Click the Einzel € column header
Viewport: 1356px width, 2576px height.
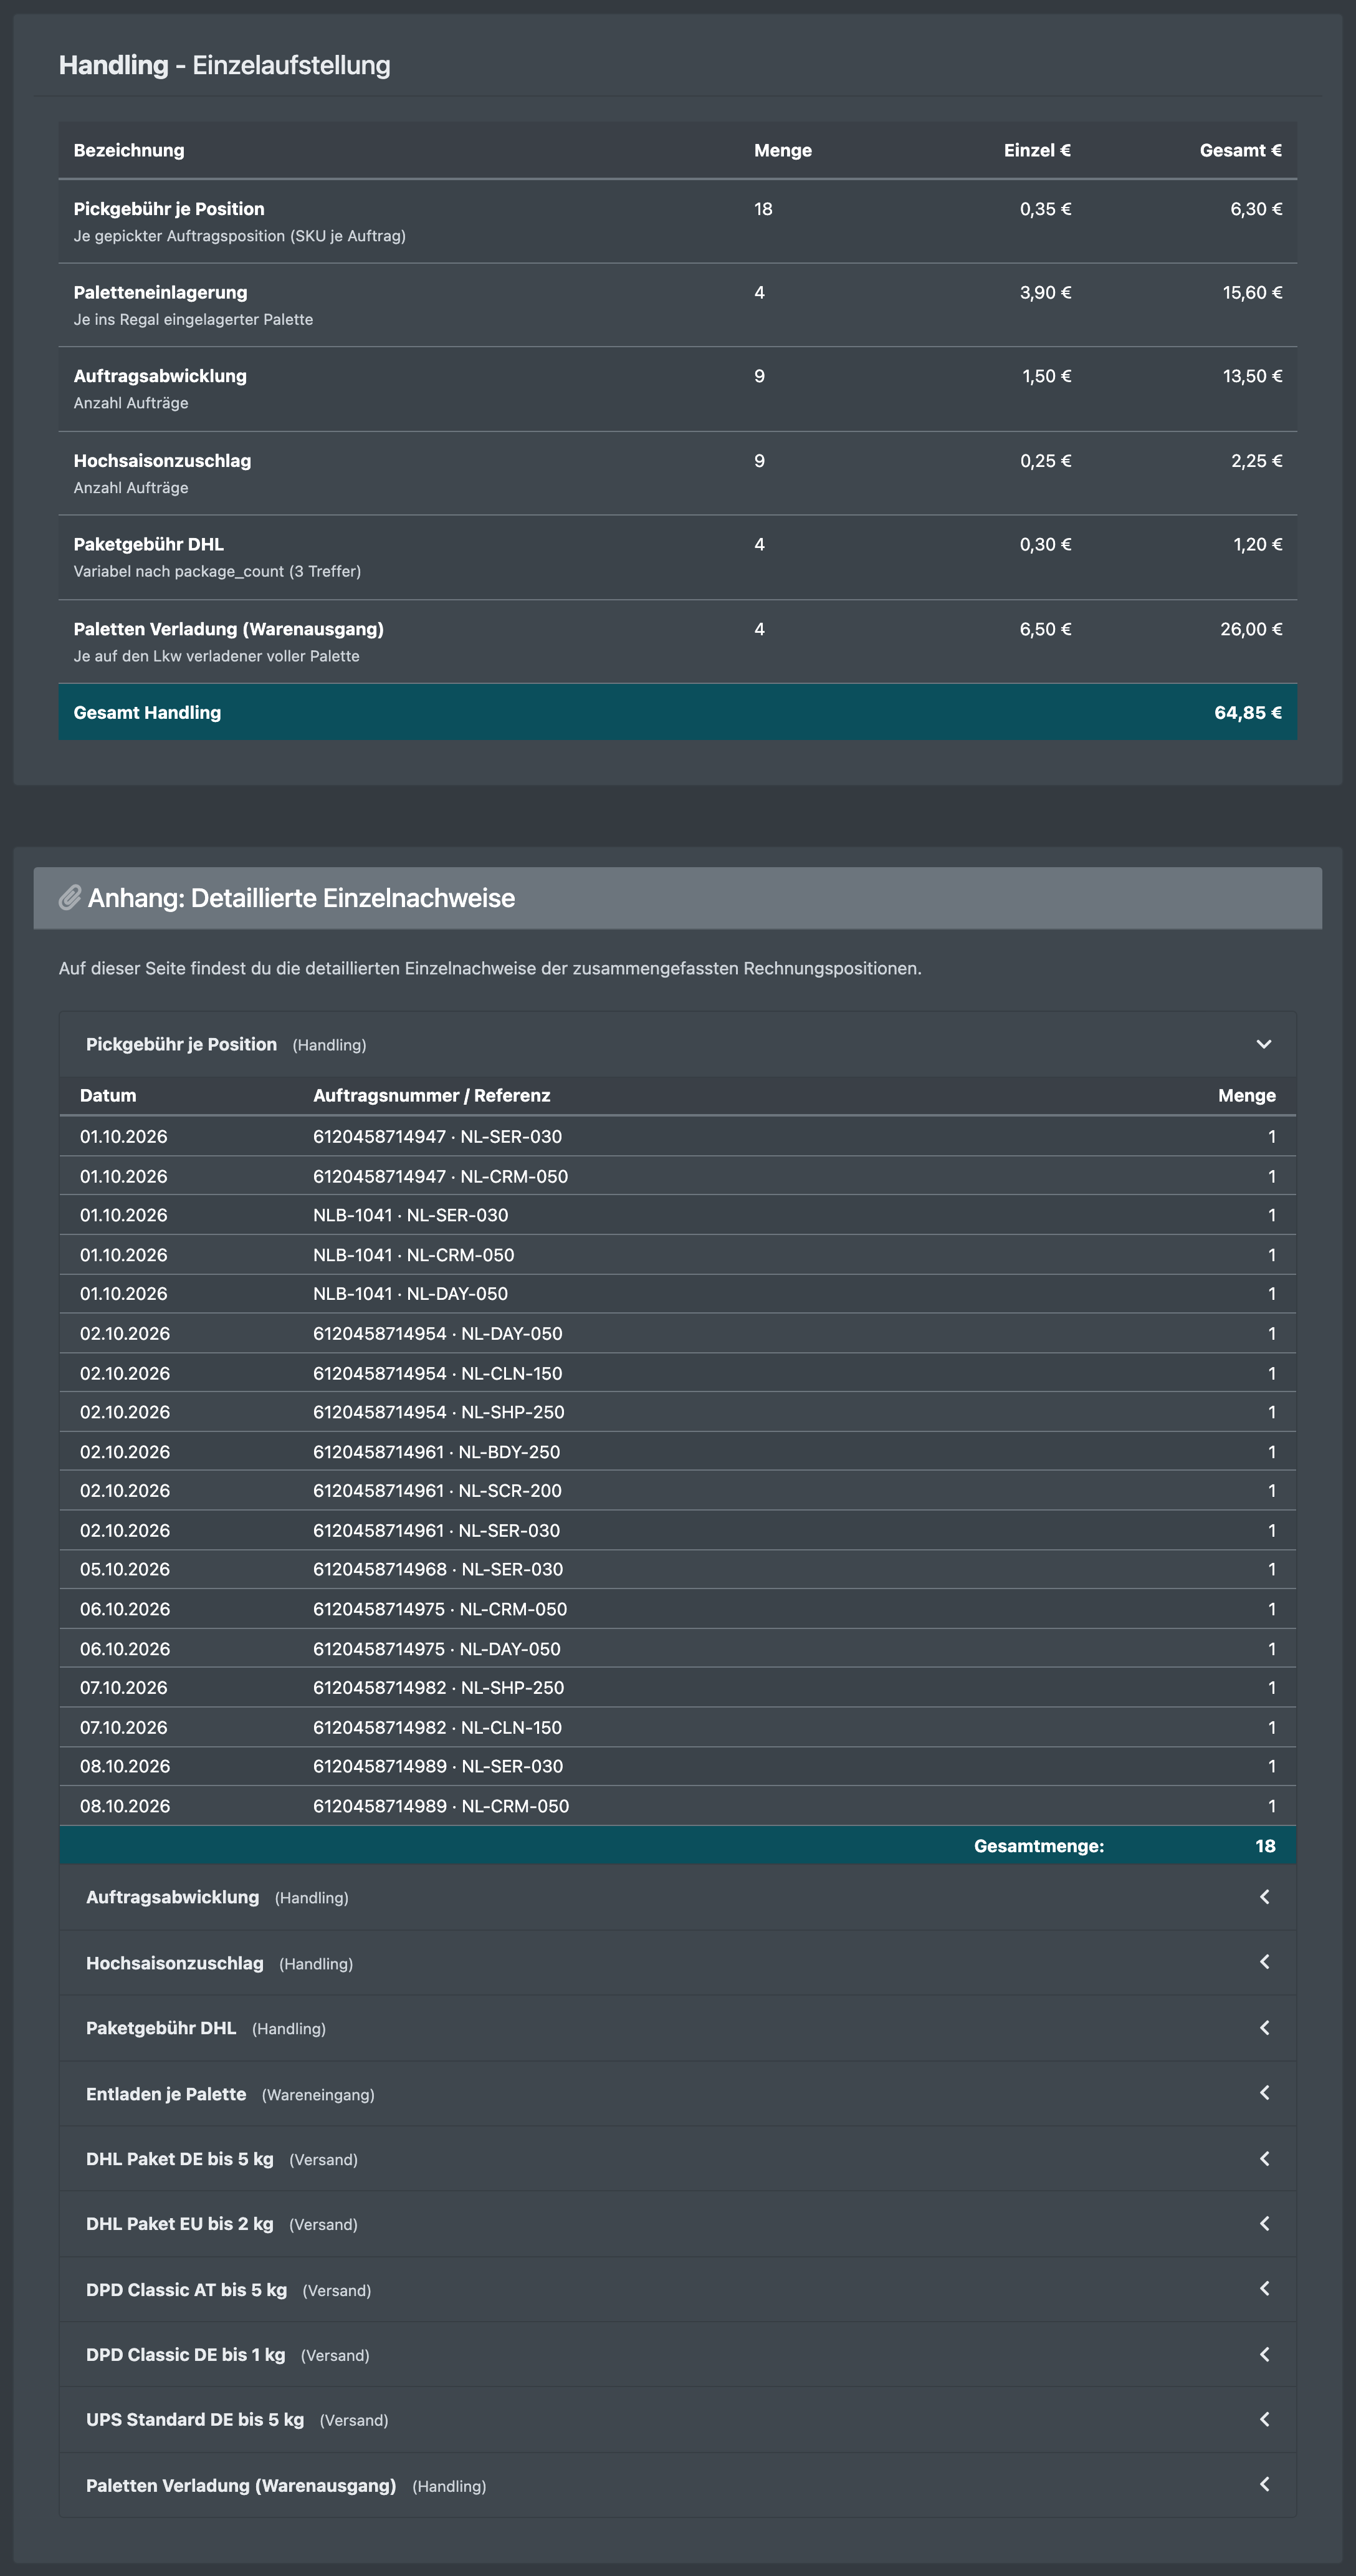click(1037, 150)
